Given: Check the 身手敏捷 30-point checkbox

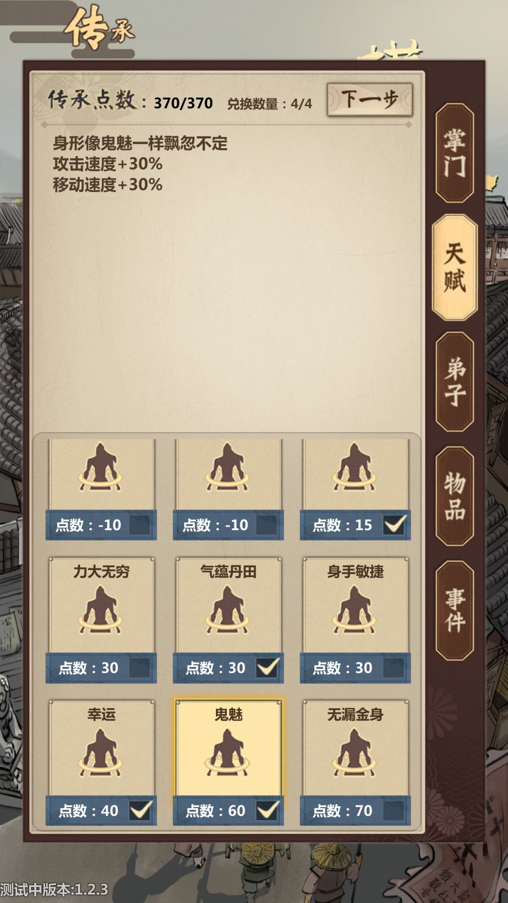Looking at the screenshot, I should tap(394, 667).
